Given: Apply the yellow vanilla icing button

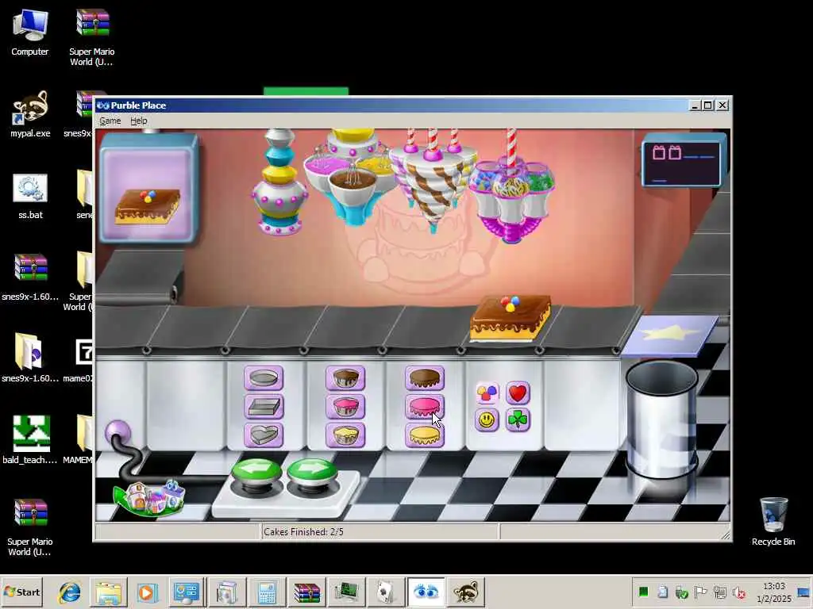Looking at the screenshot, I should [425, 435].
